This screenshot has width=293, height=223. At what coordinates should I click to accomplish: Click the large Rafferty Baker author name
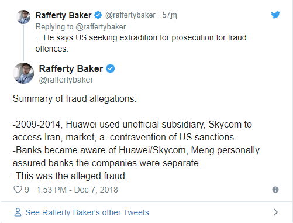point(71,68)
